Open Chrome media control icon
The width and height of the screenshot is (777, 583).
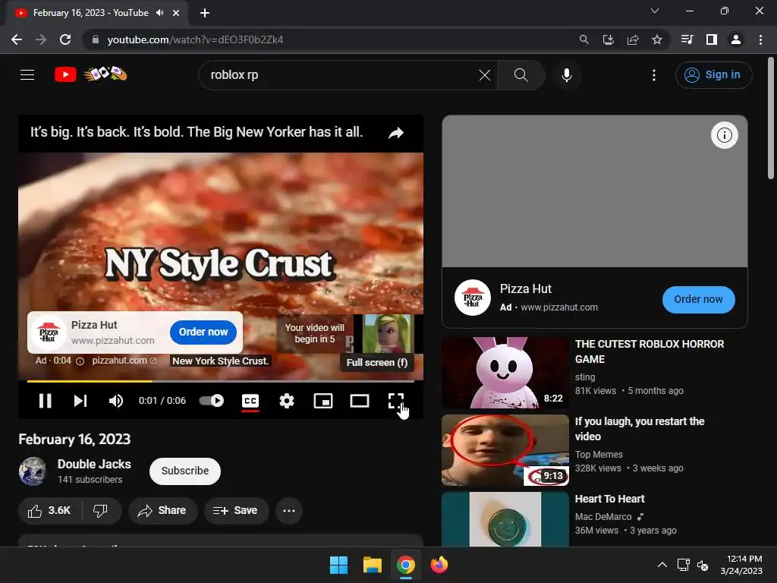687,39
